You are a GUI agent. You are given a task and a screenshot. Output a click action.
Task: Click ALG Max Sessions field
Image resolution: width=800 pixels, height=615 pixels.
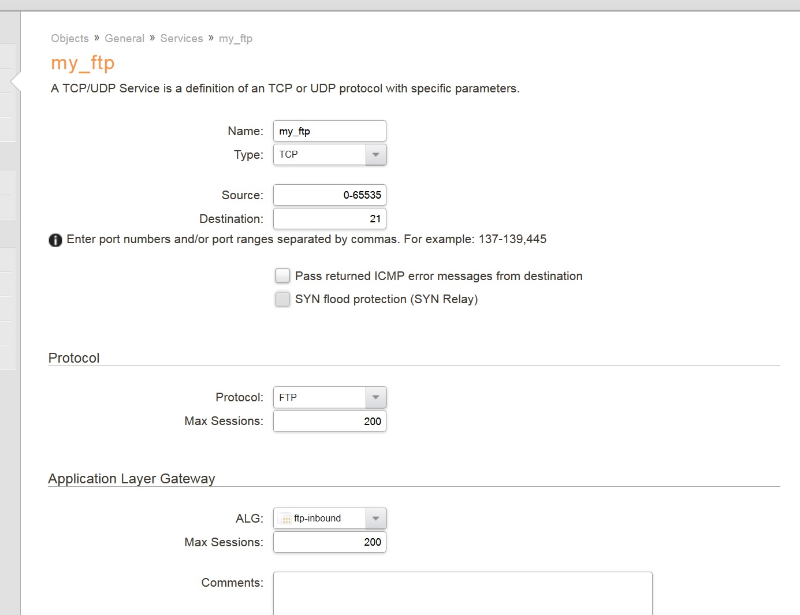[329, 542]
